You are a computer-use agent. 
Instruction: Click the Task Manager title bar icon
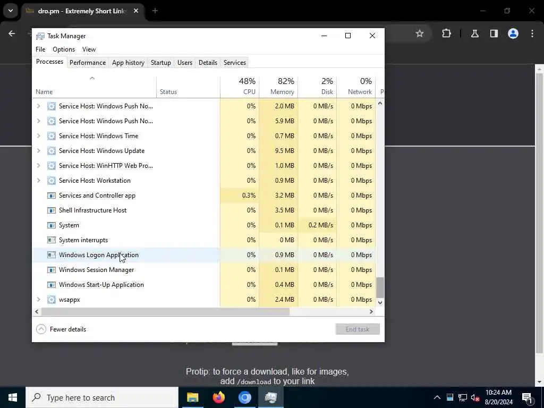(40, 36)
